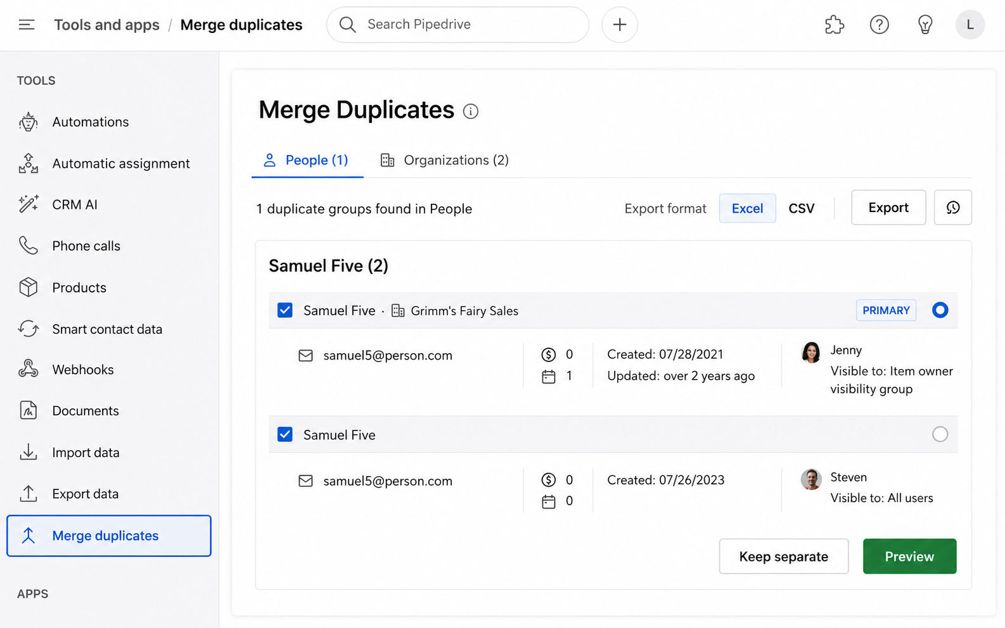Switch to the Organizations (2) tab
The image size is (1005, 628).
pos(444,160)
